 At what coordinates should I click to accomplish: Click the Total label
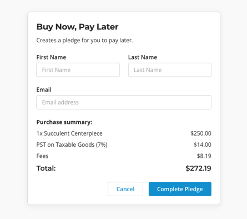(46, 168)
